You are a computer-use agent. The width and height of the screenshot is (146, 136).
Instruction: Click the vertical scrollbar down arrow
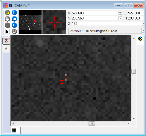click(x=134, y=118)
